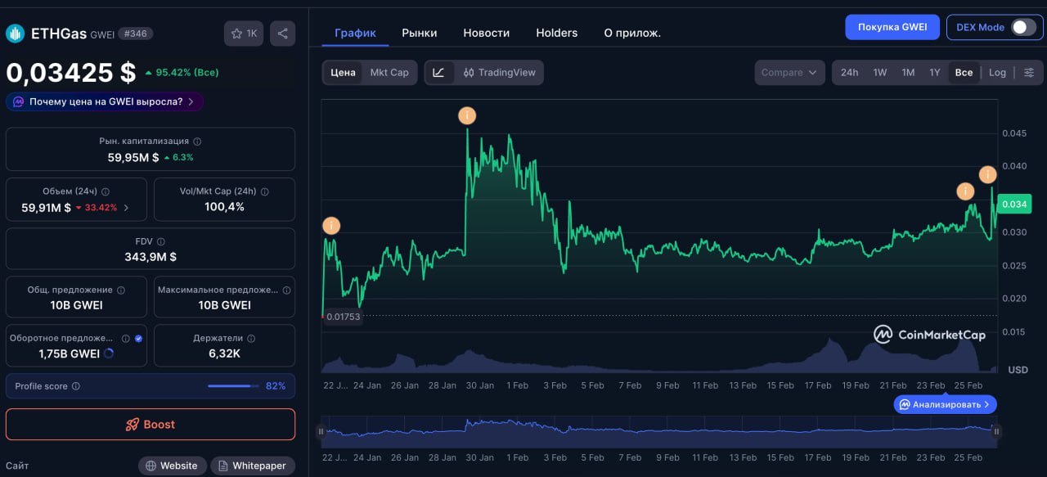Screen dimensions: 1047x477
Task: Click the verified badge on circulating supply
Action: [138, 338]
